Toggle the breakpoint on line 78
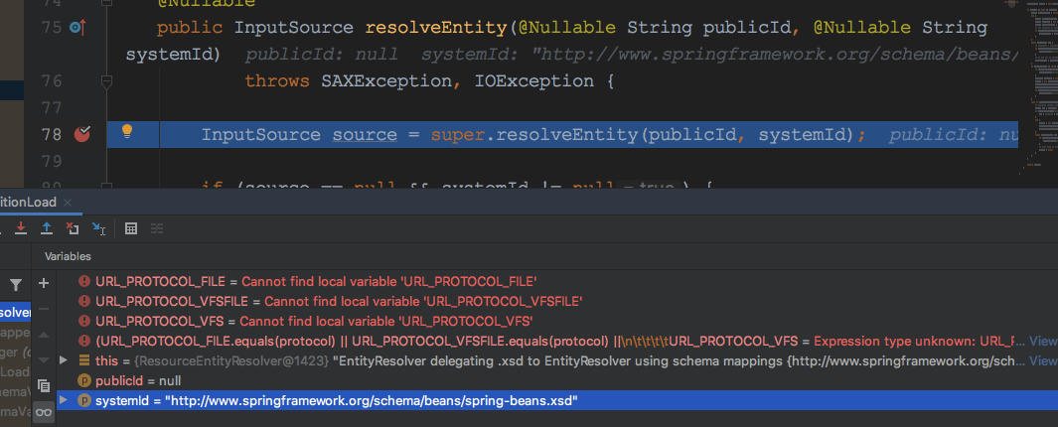 [81, 134]
